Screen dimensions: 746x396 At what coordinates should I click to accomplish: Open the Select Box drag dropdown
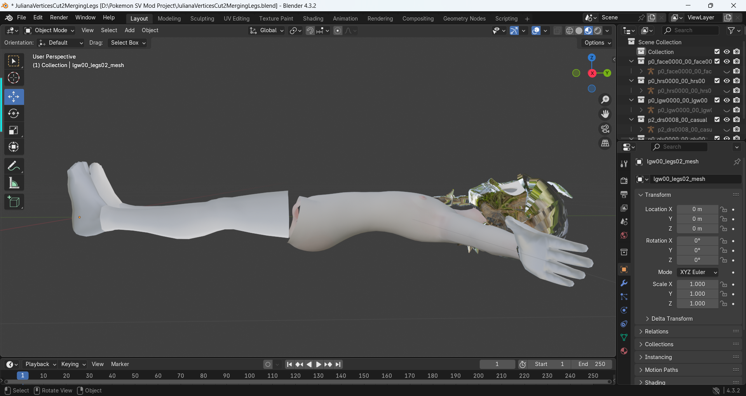click(x=128, y=43)
